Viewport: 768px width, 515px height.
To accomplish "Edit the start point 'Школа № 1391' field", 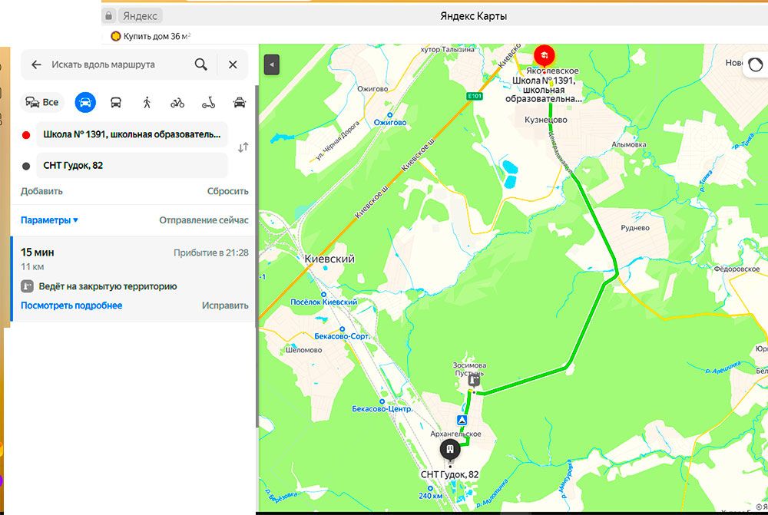I will [x=132, y=134].
